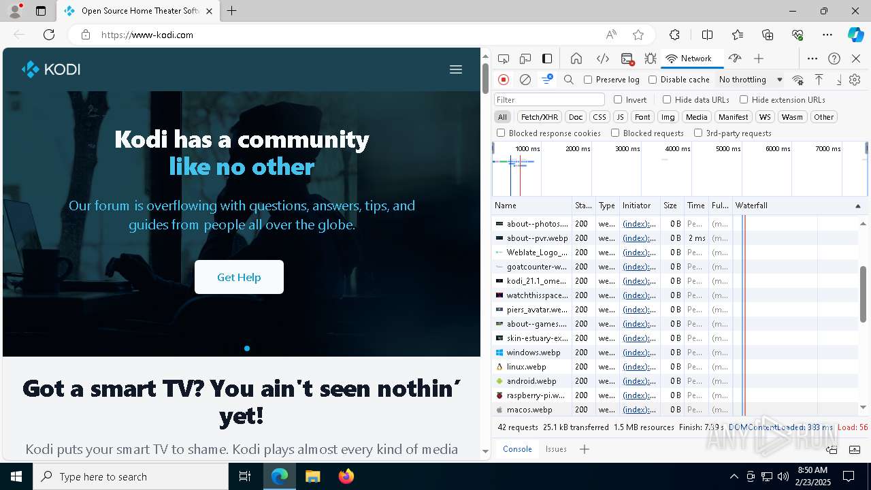Add this page to favorites star
The width and height of the screenshot is (871, 490).
tap(638, 35)
